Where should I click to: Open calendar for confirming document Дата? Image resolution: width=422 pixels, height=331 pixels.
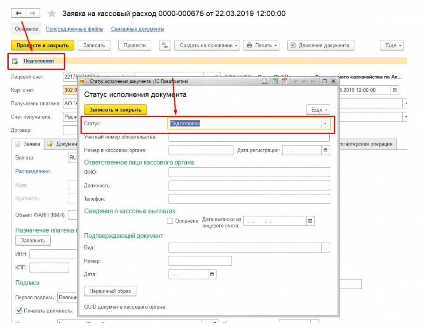212,274
